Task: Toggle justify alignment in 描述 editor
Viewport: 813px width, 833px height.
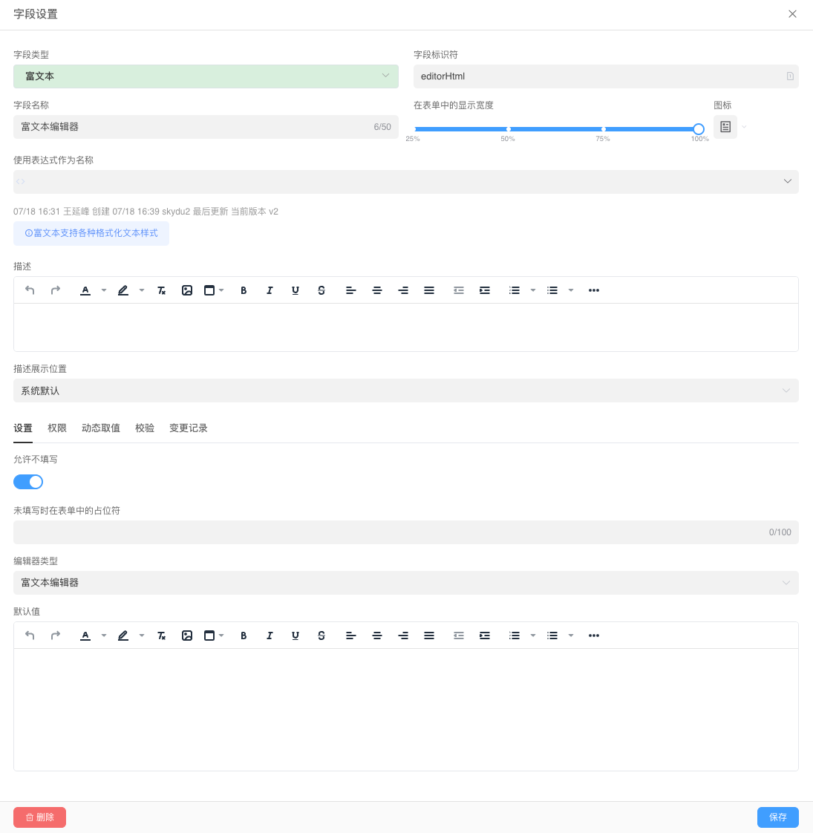Action: tap(429, 290)
